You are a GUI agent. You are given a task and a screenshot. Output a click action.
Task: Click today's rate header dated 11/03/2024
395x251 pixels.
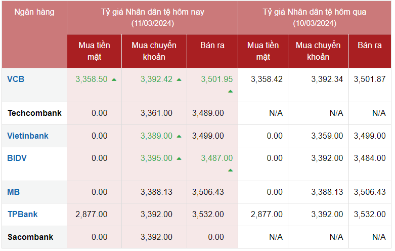pyautogui.click(x=152, y=17)
